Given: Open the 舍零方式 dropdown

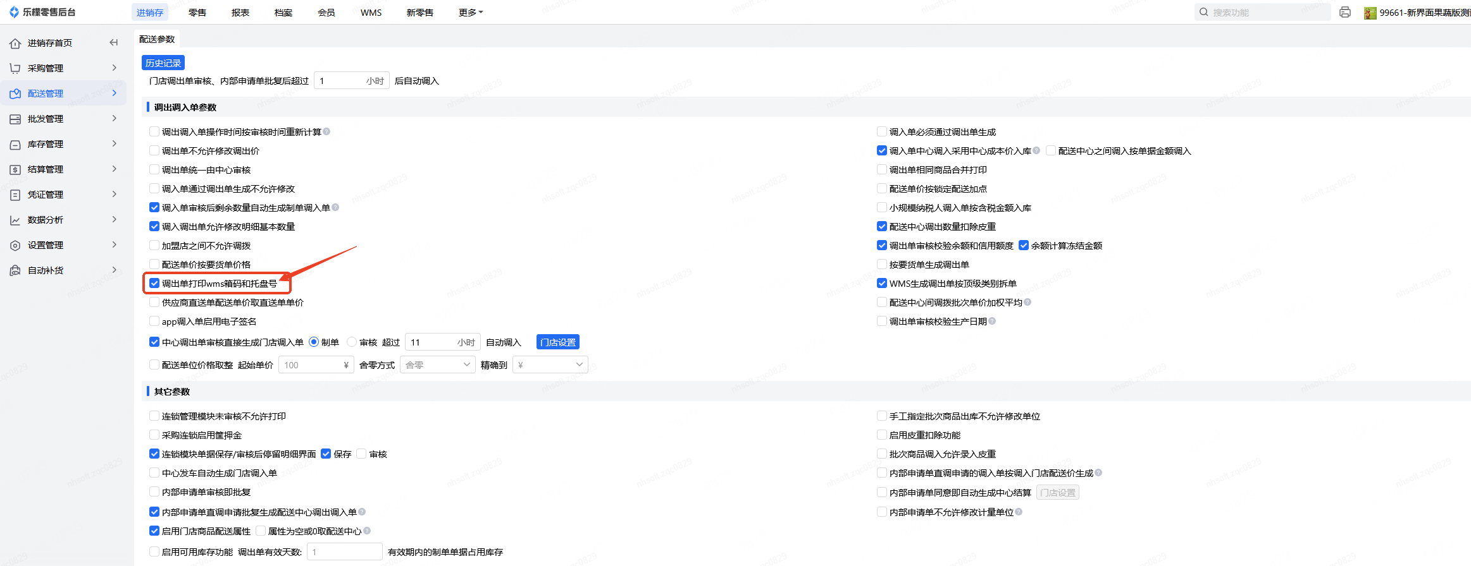Looking at the screenshot, I should 437,364.
